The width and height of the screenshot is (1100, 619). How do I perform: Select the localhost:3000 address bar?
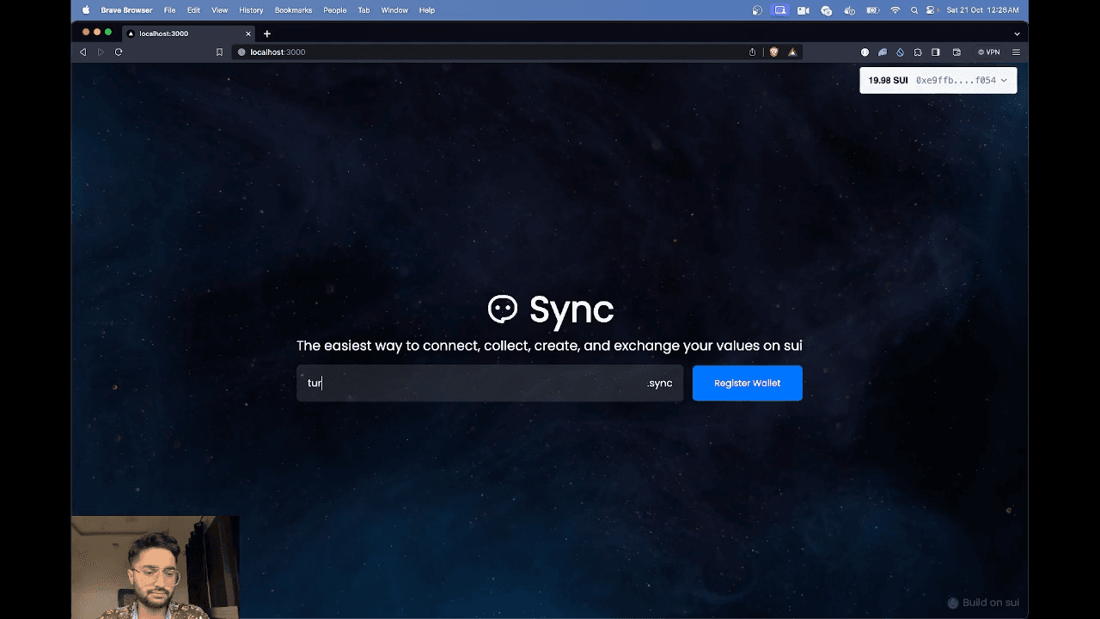click(516, 52)
